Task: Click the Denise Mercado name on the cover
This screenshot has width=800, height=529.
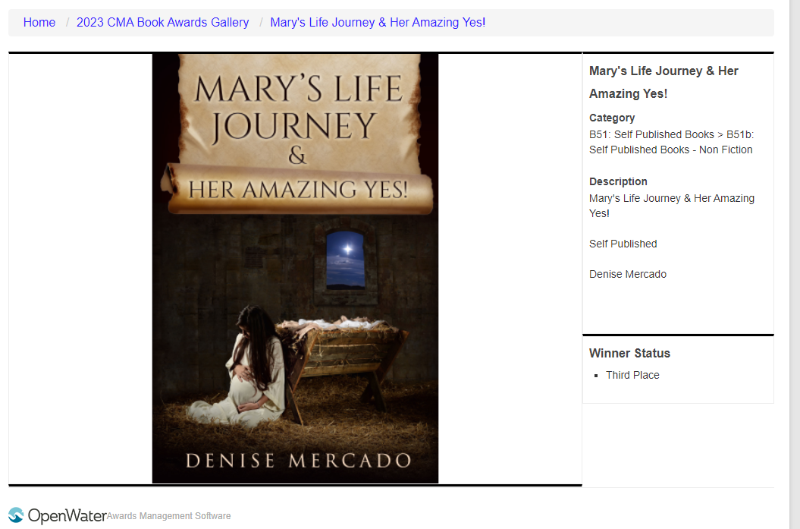Action: pyautogui.click(x=299, y=461)
